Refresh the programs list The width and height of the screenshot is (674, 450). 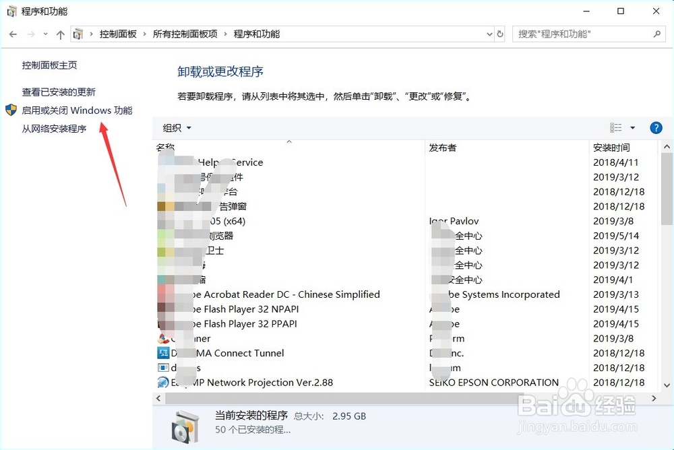500,34
